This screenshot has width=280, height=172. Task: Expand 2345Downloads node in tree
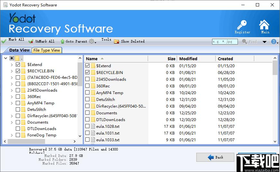pos(12,90)
